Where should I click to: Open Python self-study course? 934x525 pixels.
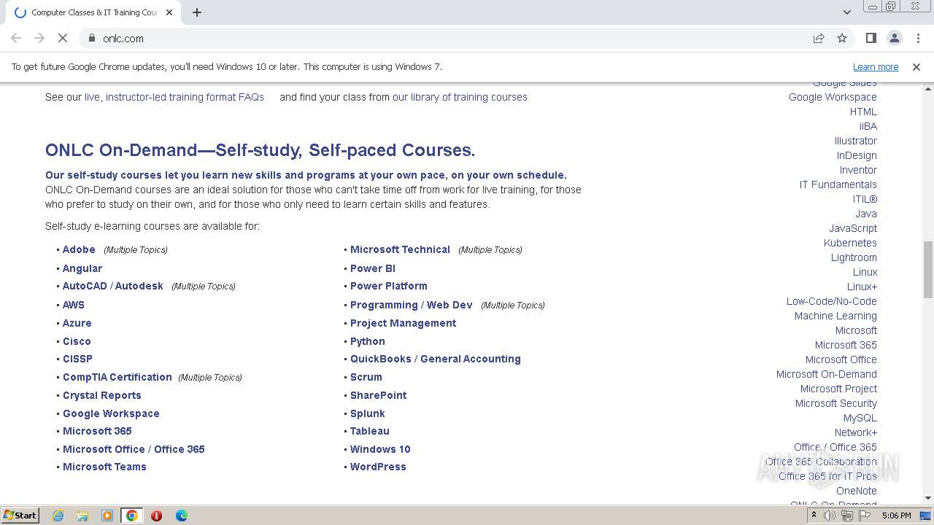click(x=368, y=341)
